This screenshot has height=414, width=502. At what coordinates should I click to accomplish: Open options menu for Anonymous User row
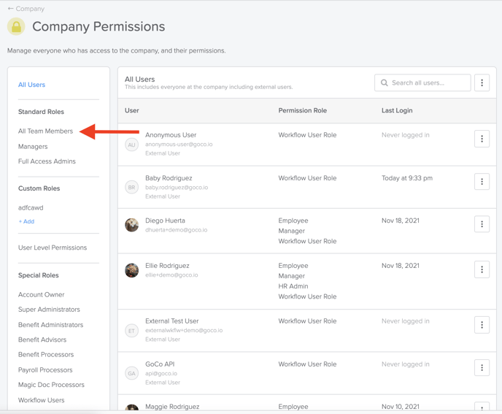[x=482, y=139]
